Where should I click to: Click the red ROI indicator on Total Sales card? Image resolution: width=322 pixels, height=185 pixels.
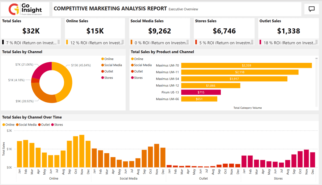point(3,42)
